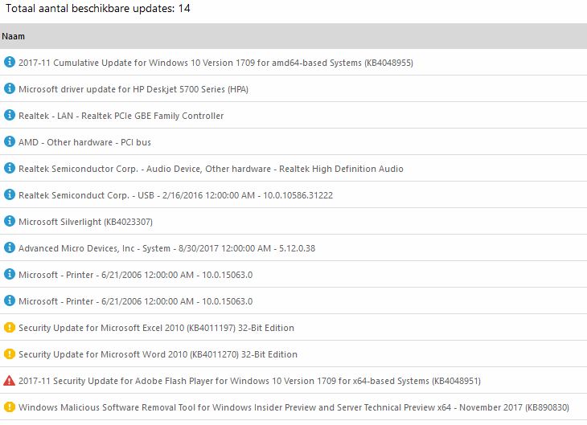Select Adobe Flash Player Security Update KB4048951
Image resolution: width=587 pixels, height=425 pixels.
coord(238,381)
